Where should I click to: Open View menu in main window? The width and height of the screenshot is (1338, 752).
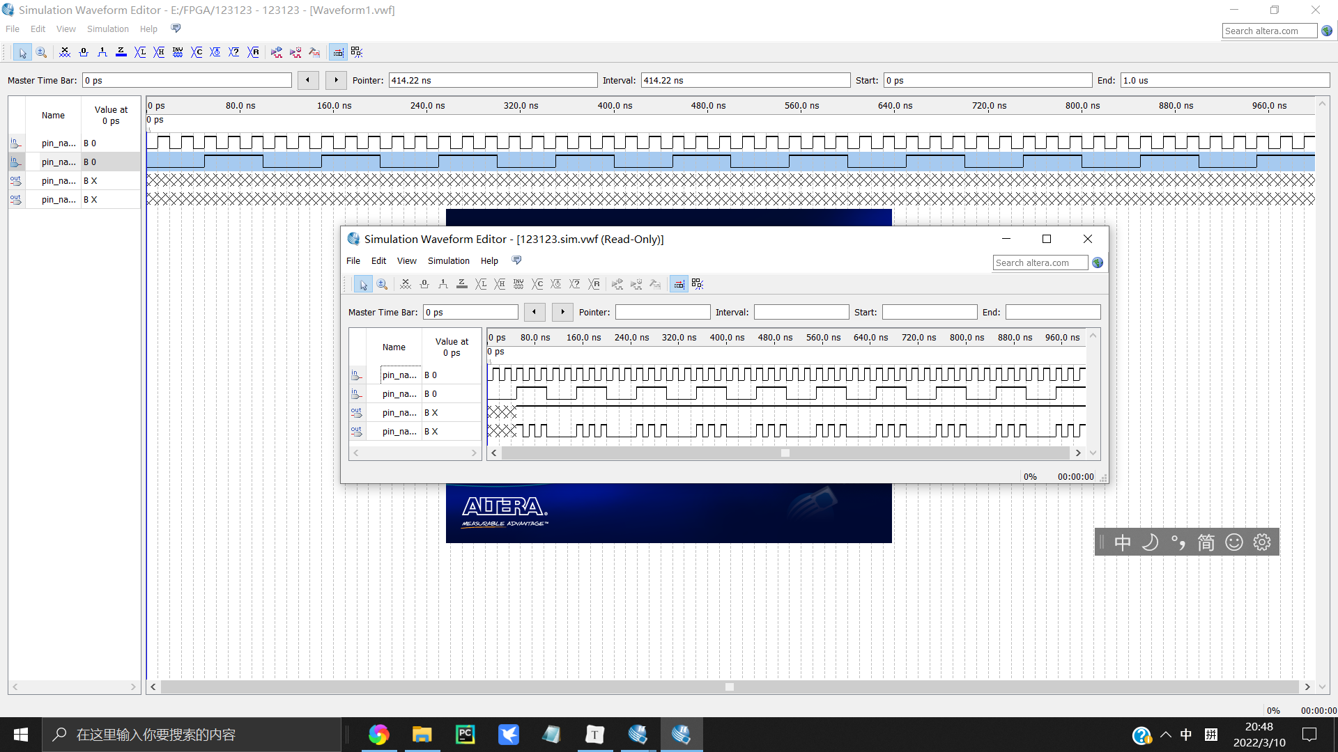(x=66, y=29)
